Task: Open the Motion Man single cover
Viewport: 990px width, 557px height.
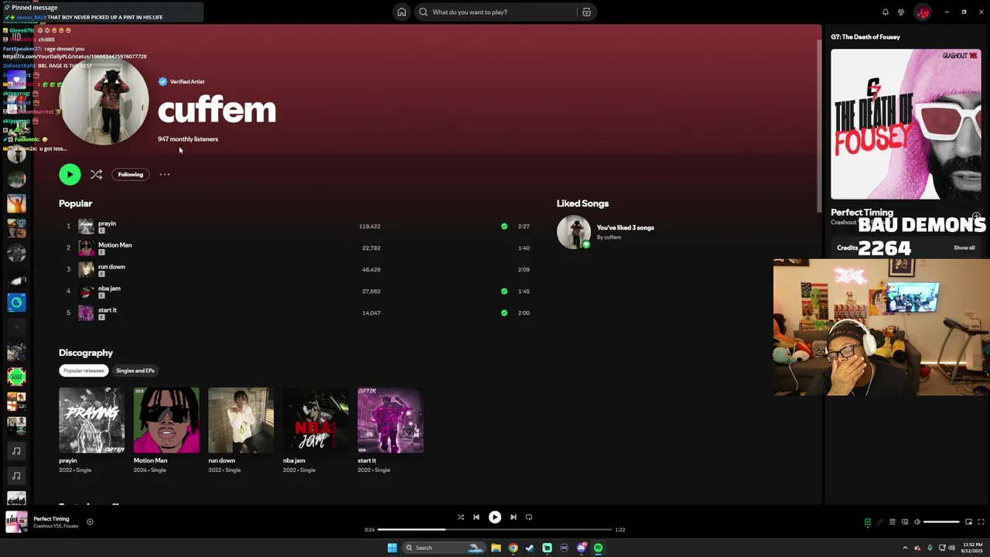Action: [166, 420]
